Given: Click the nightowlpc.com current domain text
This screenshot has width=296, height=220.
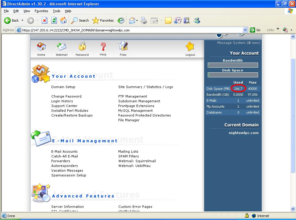Looking at the screenshot, I should [244, 133].
